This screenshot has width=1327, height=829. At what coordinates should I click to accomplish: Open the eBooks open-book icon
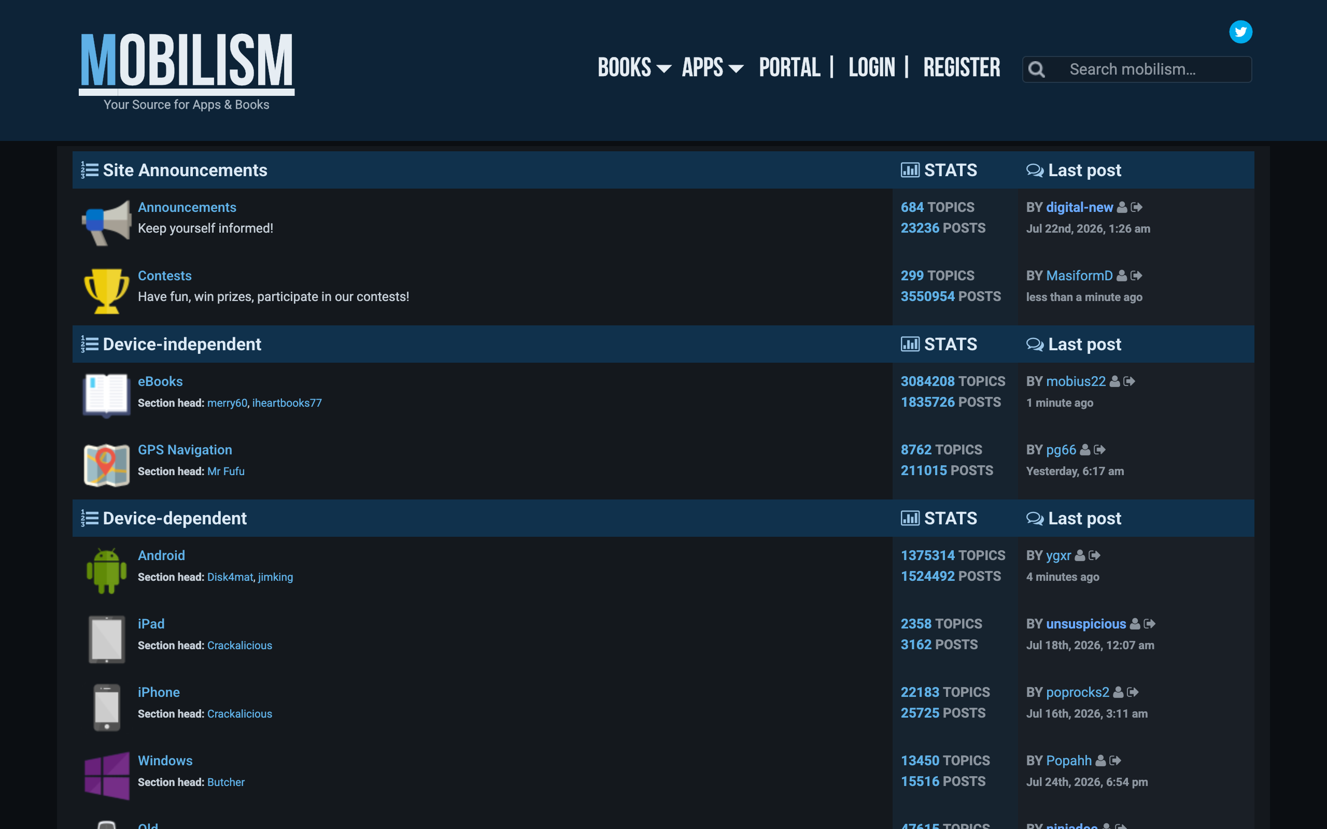click(106, 395)
